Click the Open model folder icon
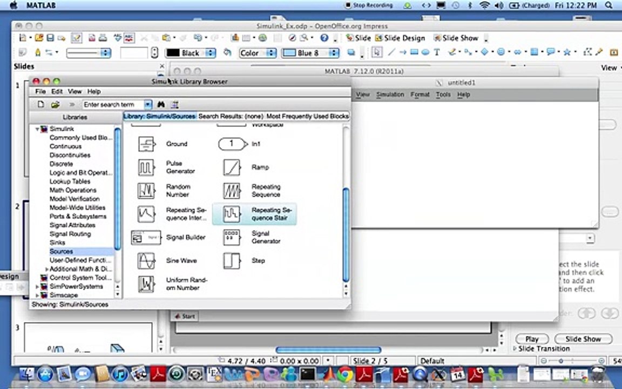The image size is (622, 389). 55,104
